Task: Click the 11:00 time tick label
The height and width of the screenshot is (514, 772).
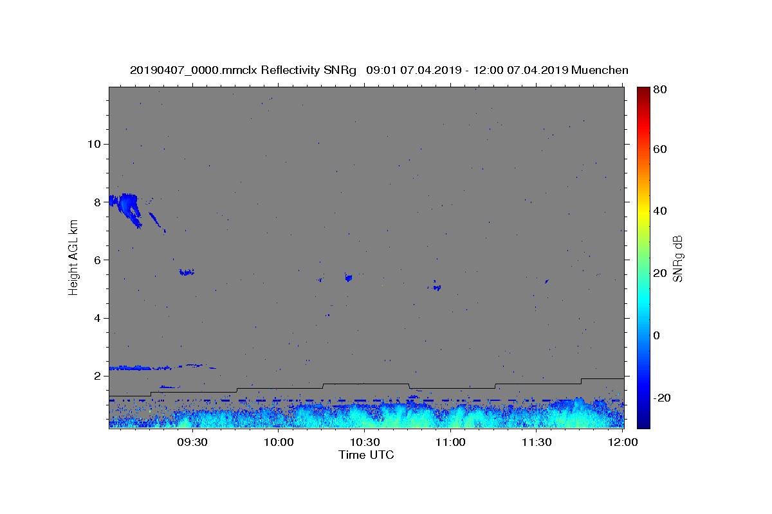Action: coord(451,442)
